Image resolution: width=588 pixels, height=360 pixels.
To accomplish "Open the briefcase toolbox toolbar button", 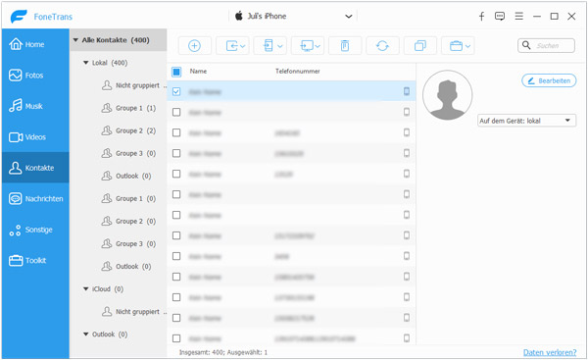I will click(x=458, y=46).
